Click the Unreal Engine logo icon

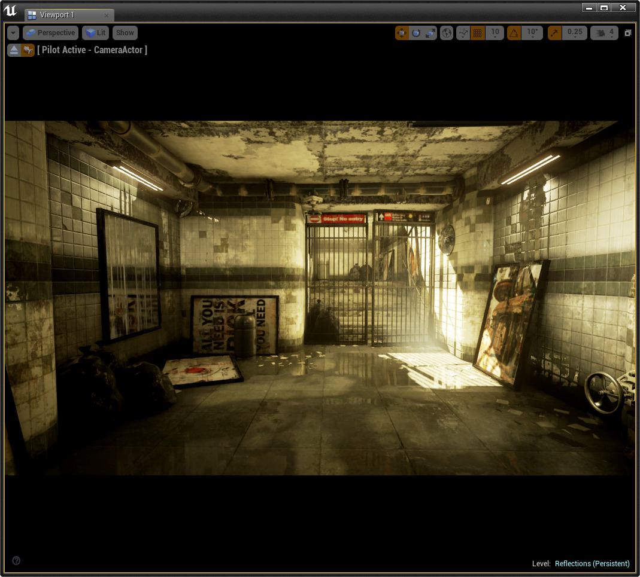(x=11, y=11)
